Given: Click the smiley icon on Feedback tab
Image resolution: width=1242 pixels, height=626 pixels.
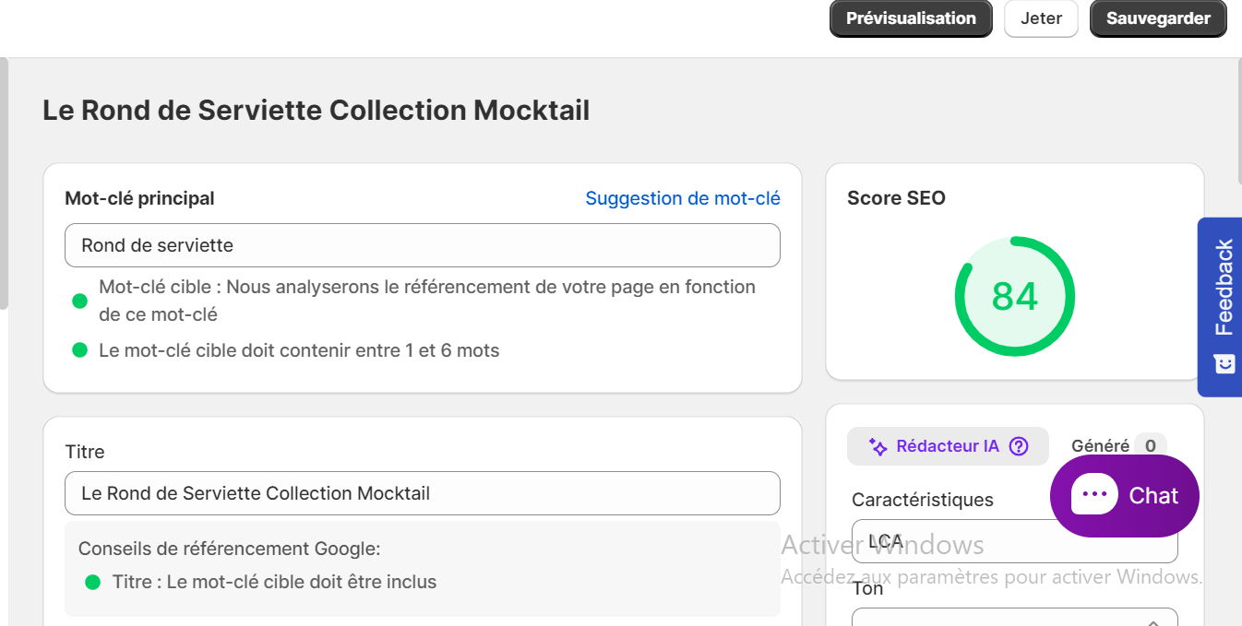Looking at the screenshot, I should click(1224, 363).
